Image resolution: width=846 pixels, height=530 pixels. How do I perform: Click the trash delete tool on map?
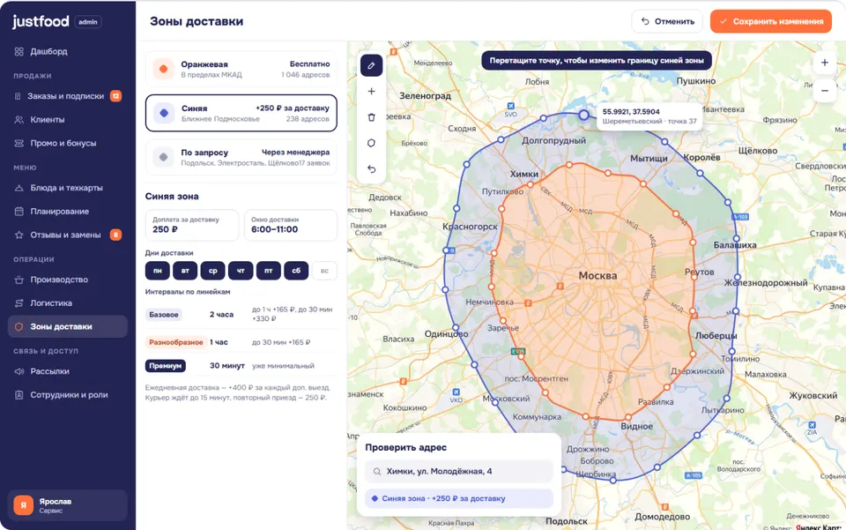click(371, 117)
